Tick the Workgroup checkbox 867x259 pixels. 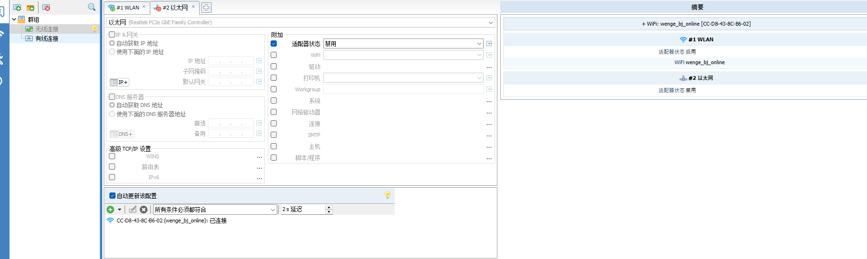[x=273, y=89]
